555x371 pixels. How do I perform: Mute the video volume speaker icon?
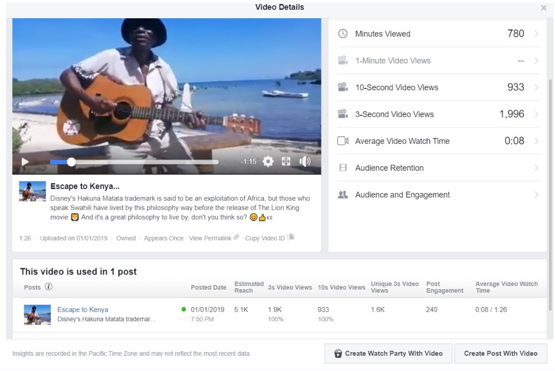pyautogui.click(x=305, y=162)
